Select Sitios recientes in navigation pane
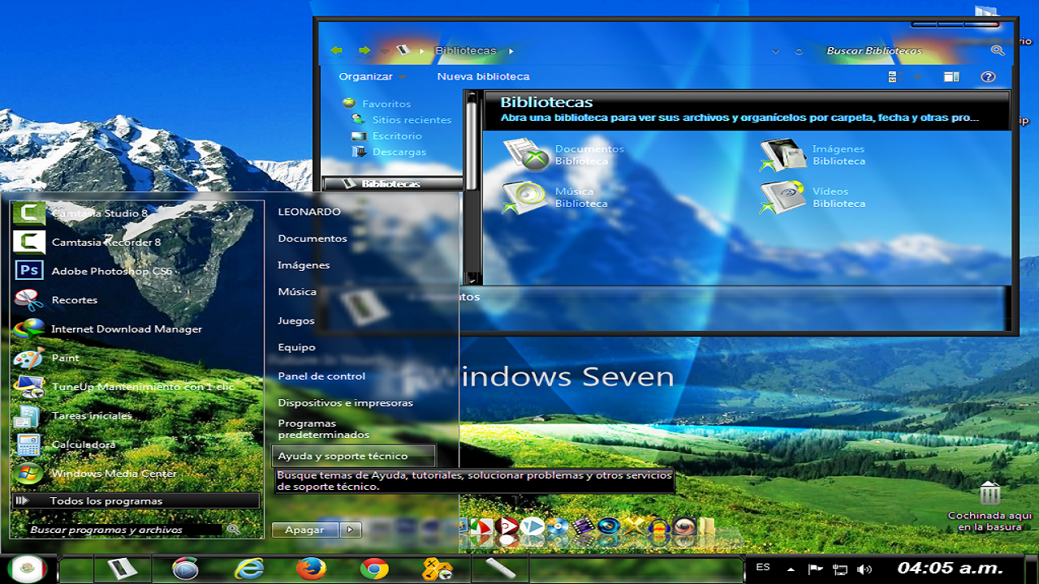 [x=412, y=120]
